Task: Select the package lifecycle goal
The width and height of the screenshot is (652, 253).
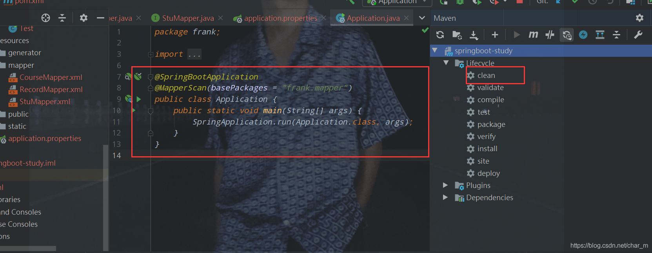Action: pos(491,124)
